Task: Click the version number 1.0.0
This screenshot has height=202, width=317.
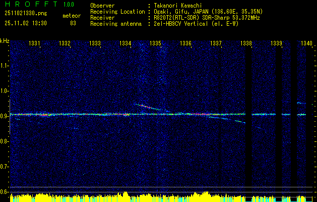Action: point(69,4)
